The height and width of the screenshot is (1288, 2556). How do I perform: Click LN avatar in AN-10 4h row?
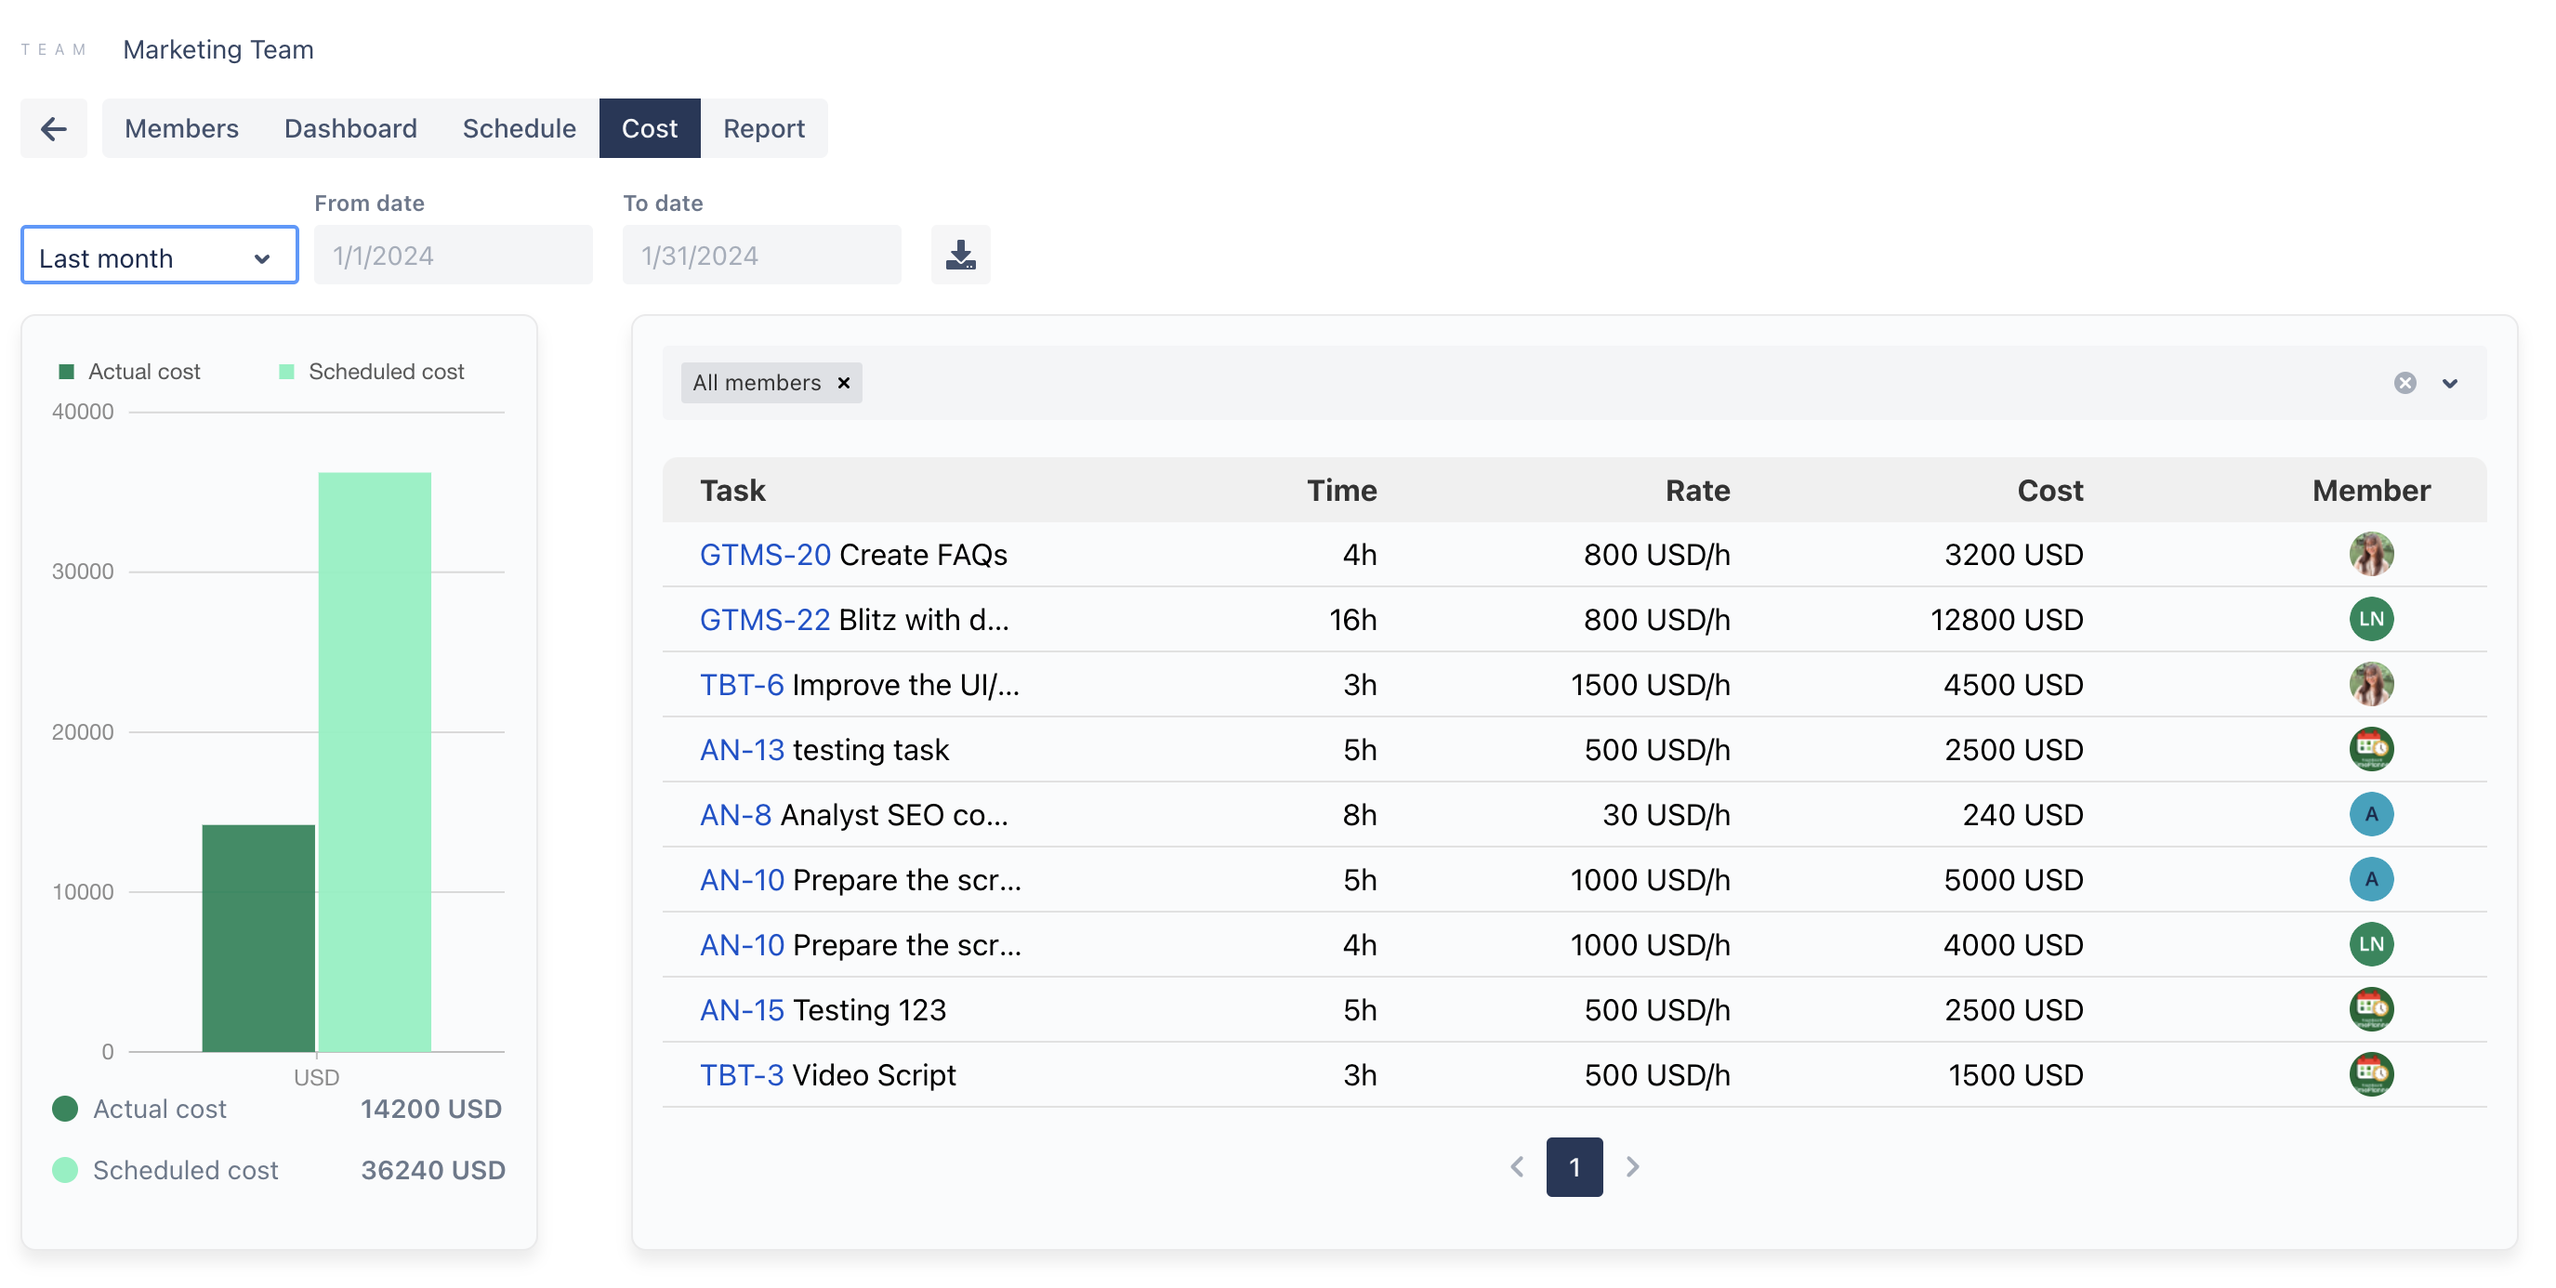click(x=2370, y=945)
